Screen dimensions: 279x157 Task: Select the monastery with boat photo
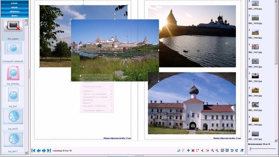pos(115,51)
